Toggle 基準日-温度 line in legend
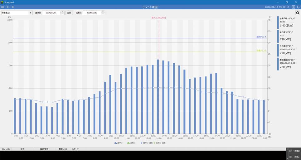Screen dimensions: 301x160 coord(147,143)
